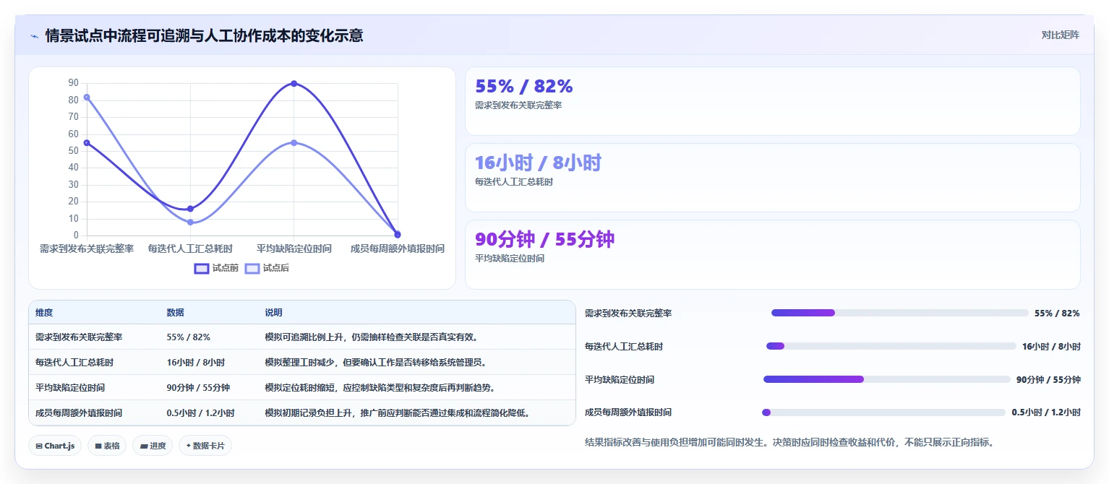Click table cell 90分钟 / 55分钟
Image resolution: width=1109 pixels, height=484 pixels.
point(198,388)
